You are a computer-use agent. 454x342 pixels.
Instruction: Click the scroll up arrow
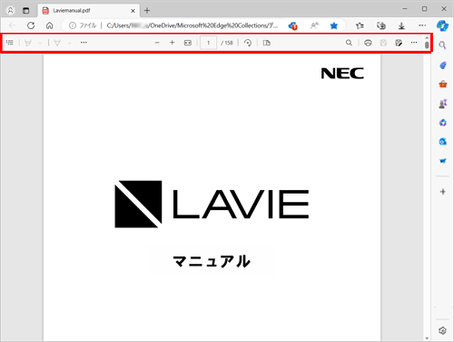point(427,38)
